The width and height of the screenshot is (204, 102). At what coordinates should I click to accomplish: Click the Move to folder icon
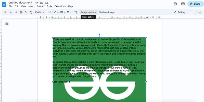(x=42, y=3)
